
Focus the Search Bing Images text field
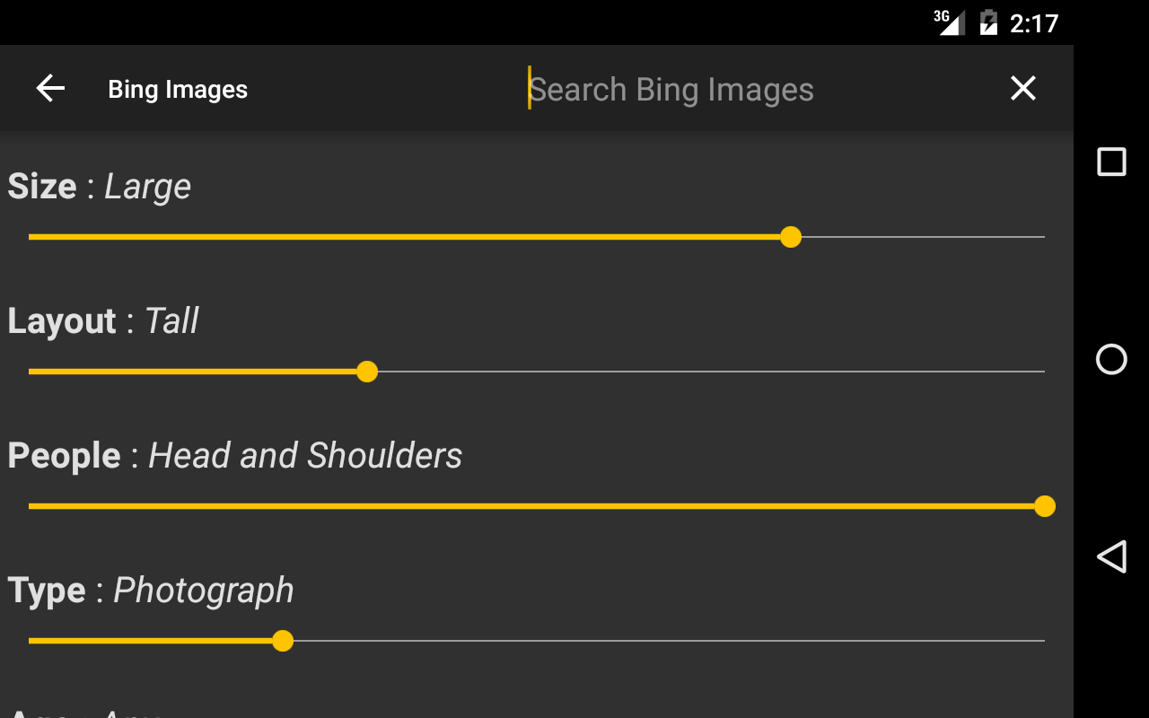(718, 89)
